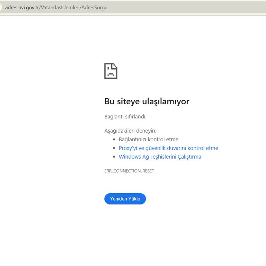Viewport: 266px width, 266px height.
Task: Click the Yeniden Yükle reload button
Action: pos(125,199)
